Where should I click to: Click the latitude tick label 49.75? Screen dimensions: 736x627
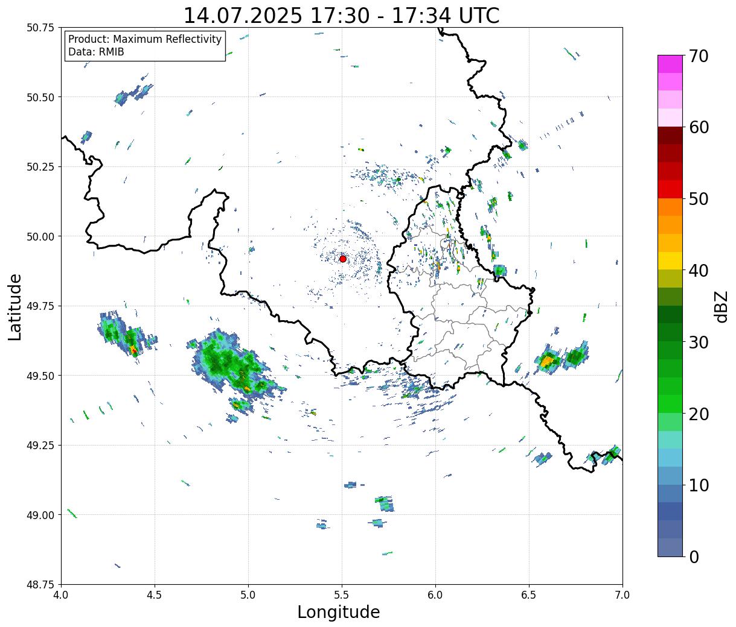coord(41,306)
